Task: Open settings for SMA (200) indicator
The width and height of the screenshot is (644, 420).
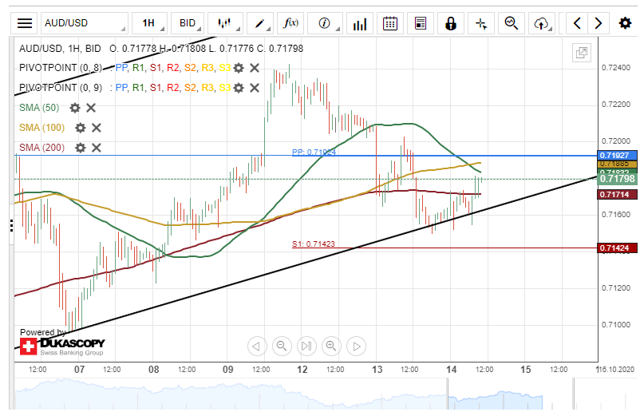Action: [x=80, y=148]
